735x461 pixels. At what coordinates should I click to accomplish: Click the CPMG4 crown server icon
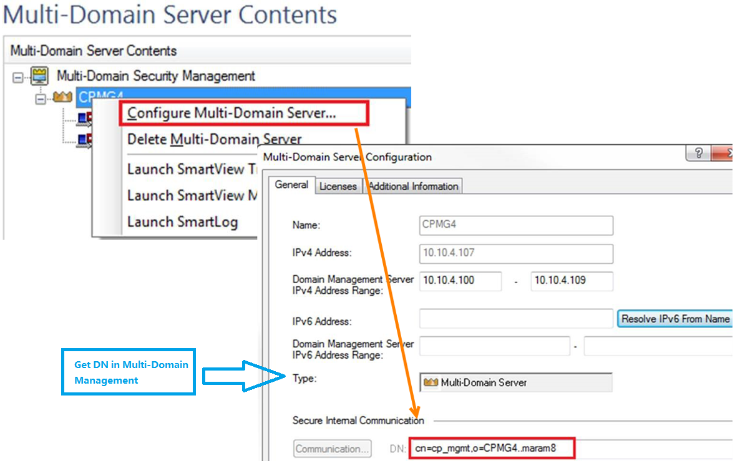(x=62, y=97)
